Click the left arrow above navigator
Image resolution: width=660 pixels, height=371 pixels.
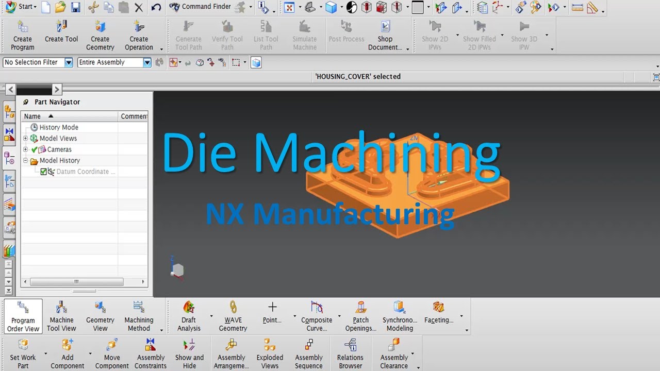tap(10, 89)
